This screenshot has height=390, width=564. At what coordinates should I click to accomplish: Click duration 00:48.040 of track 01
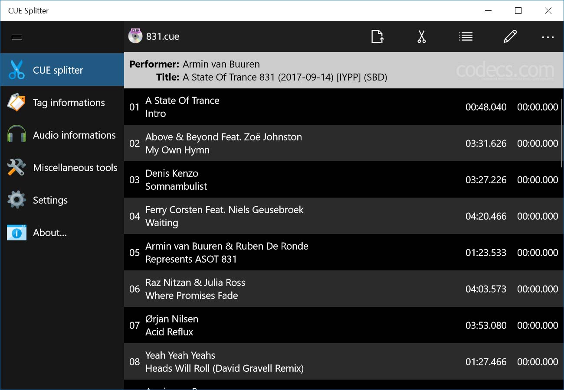(486, 107)
